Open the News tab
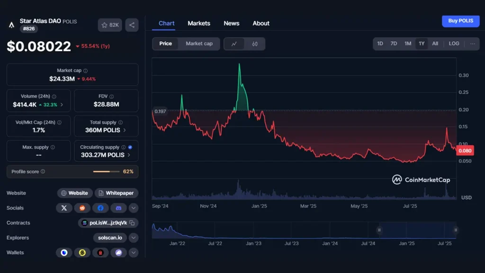Image resolution: width=485 pixels, height=273 pixels. 231,23
